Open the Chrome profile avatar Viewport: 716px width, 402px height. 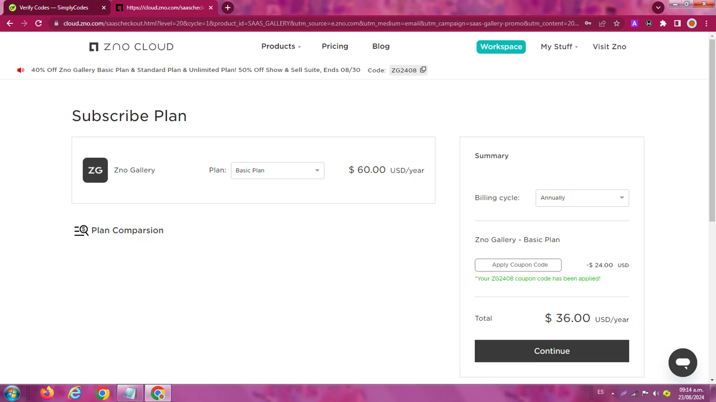tap(692, 23)
